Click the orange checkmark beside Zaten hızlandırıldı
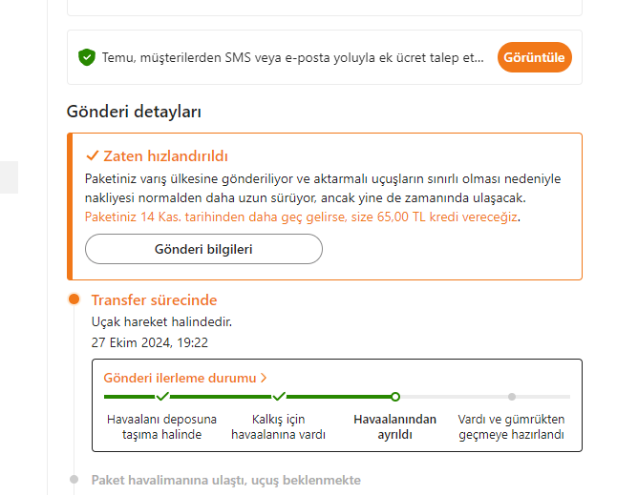This screenshot has height=495, width=638. point(93,155)
